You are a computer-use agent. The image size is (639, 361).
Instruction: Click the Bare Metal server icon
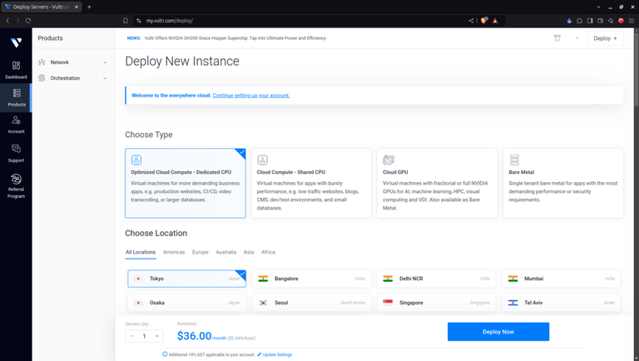(x=514, y=160)
